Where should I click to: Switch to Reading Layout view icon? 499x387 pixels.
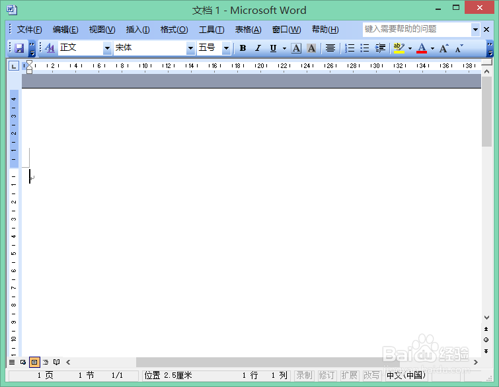tap(57, 362)
